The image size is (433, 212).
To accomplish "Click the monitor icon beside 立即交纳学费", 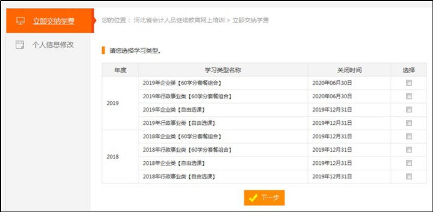I will point(20,21).
